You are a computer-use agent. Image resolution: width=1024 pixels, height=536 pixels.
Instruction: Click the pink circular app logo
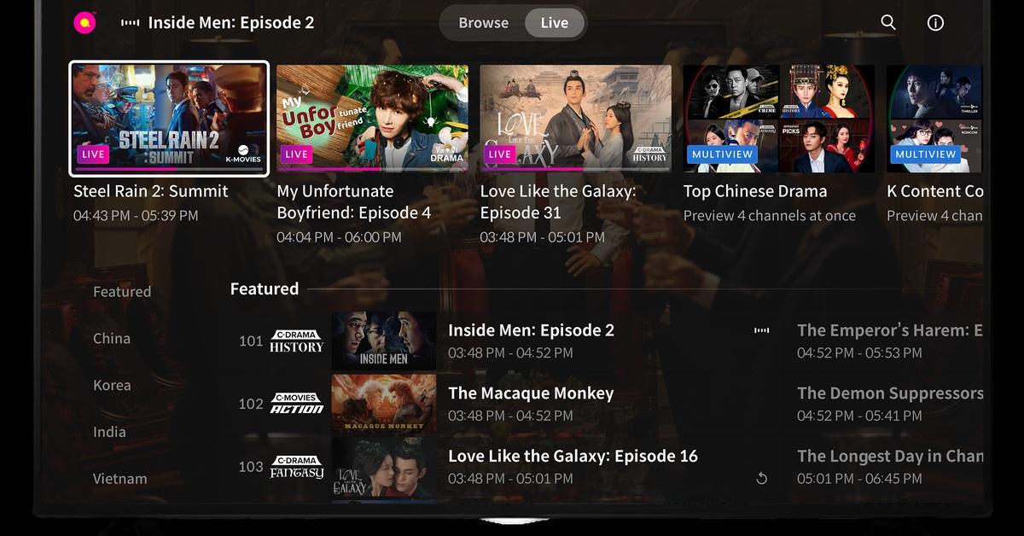(84, 23)
